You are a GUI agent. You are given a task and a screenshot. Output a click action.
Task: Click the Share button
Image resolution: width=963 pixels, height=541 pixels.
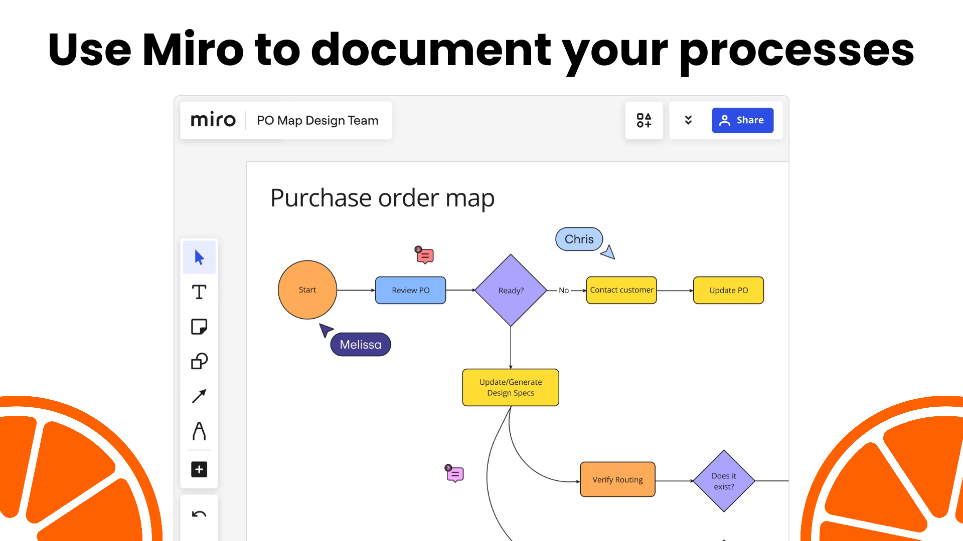click(x=743, y=120)
